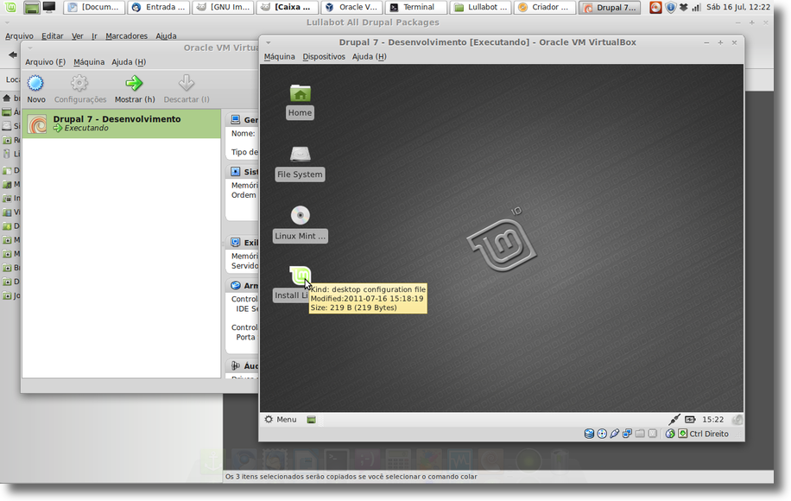Open Máquina menu in running VM window

pyautogui.click(x=280, y=56)
